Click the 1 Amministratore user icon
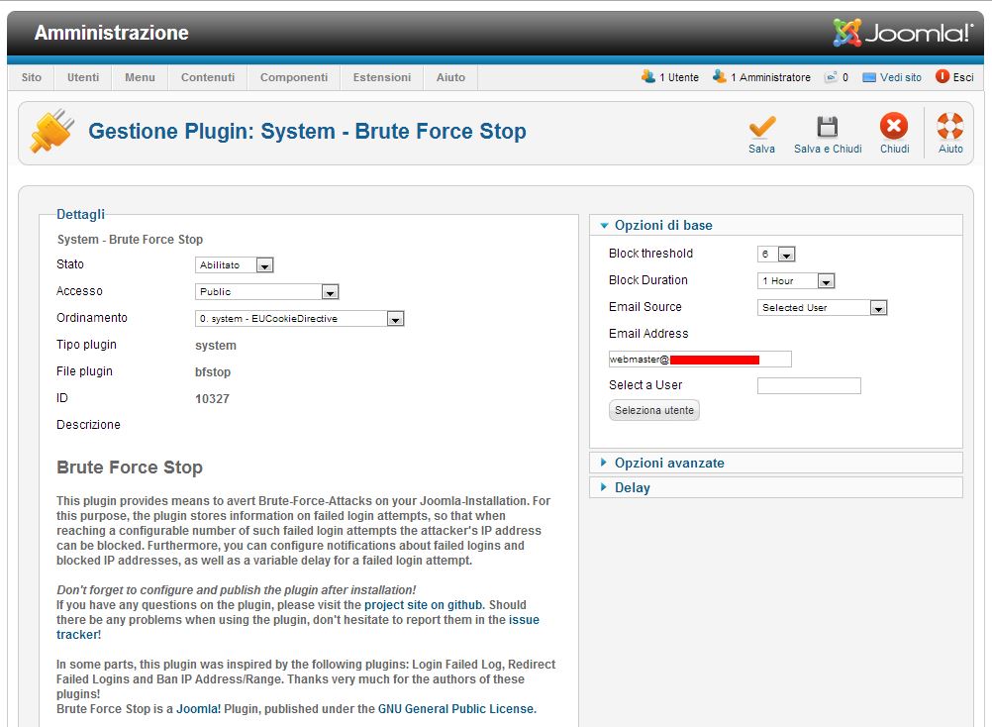 pyautogui.click(x=720, y=76)
